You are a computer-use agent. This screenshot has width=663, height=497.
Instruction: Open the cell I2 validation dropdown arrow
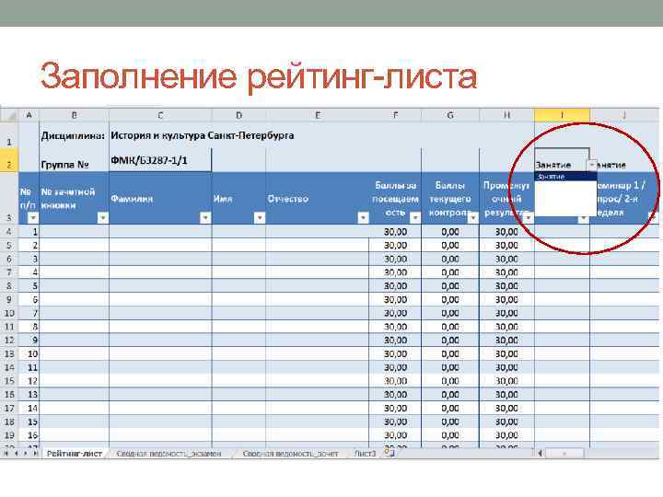pos(592,165)
